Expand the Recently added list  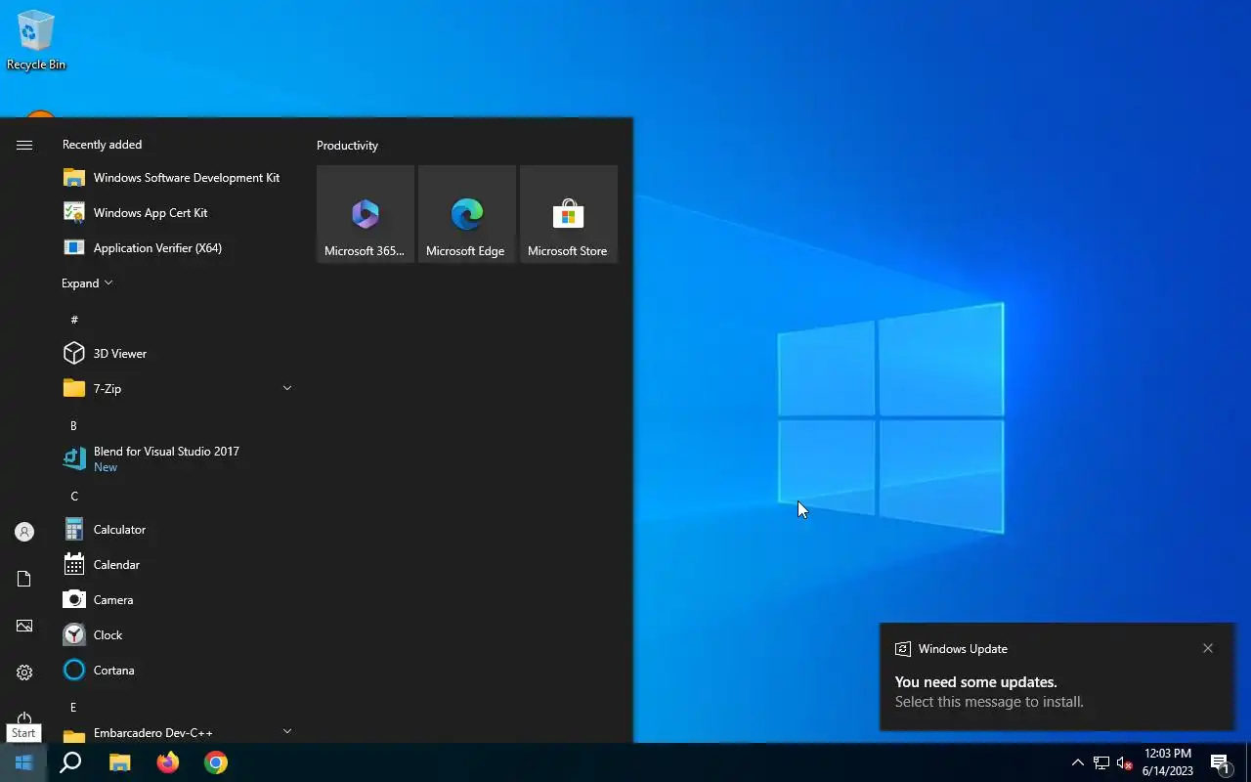(88, 283)
